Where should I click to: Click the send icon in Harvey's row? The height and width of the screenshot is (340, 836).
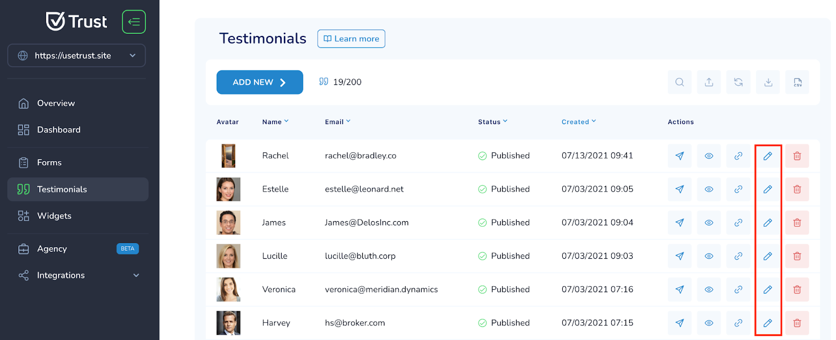[x=679, y=323]
